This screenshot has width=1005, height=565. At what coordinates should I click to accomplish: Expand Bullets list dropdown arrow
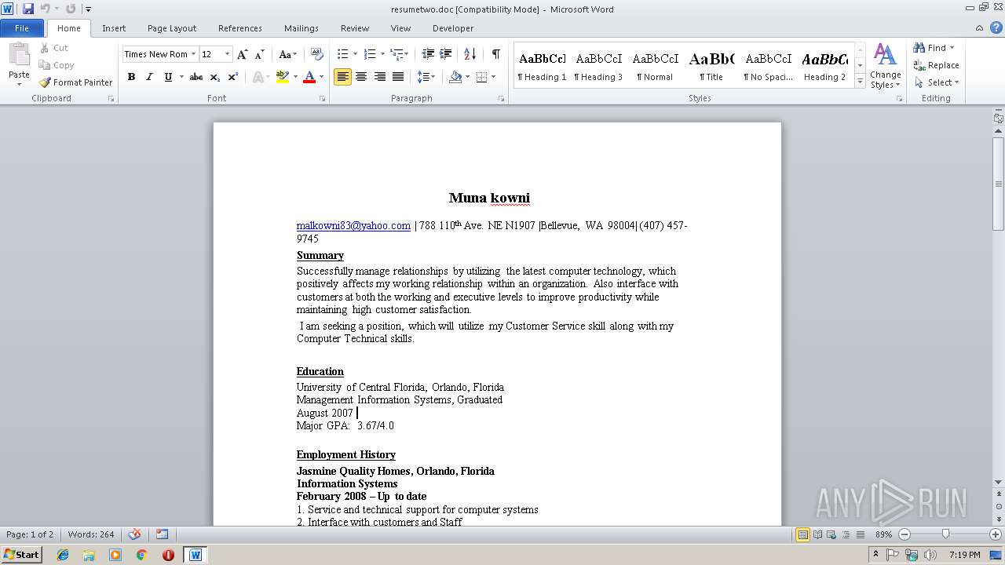355,54
